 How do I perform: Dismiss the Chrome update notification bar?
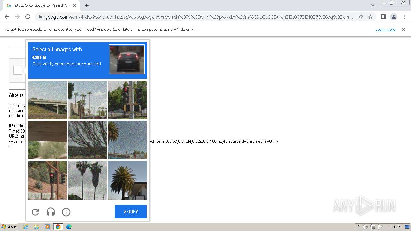[x=403, y=30]
